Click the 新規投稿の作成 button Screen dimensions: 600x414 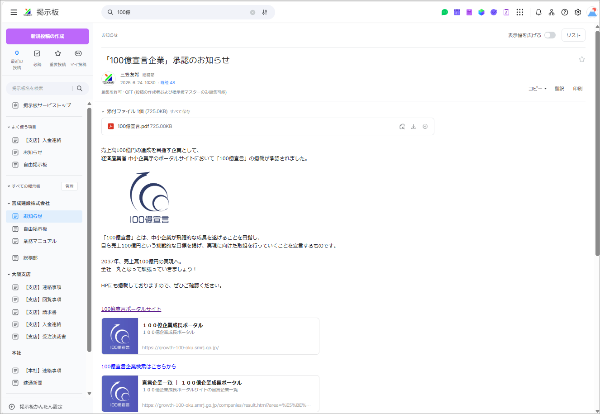pos(48,36)
